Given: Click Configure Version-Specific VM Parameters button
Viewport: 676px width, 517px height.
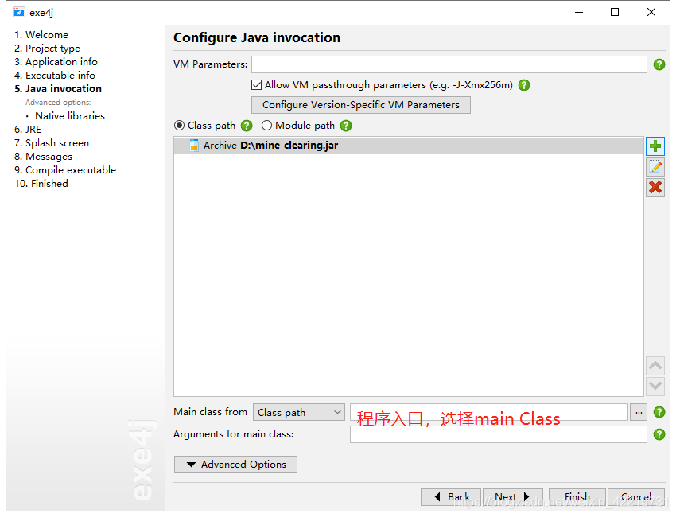Looking at the screenshot, I should coord(361,105).
